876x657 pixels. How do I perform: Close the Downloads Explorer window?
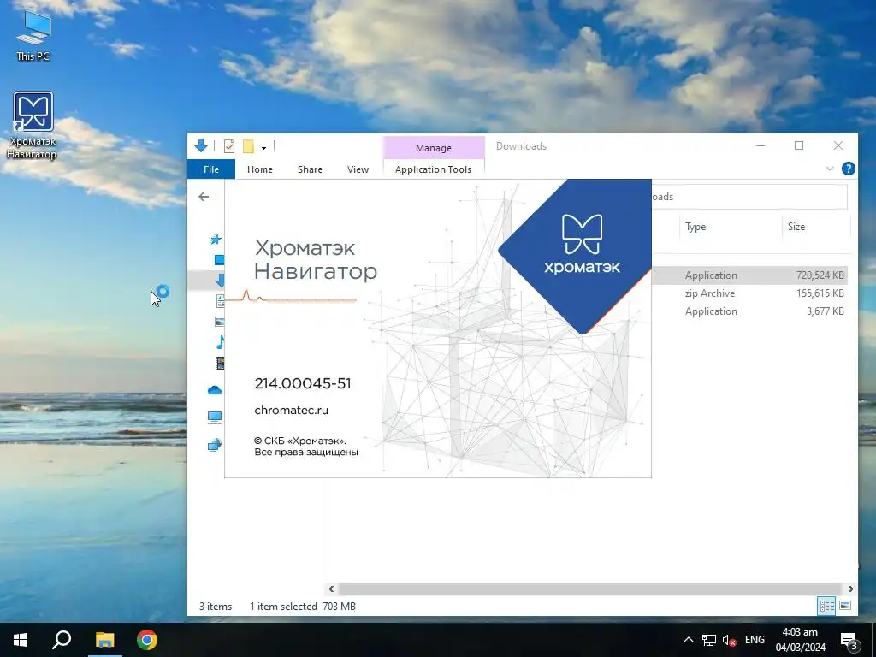tap(838, 145)
